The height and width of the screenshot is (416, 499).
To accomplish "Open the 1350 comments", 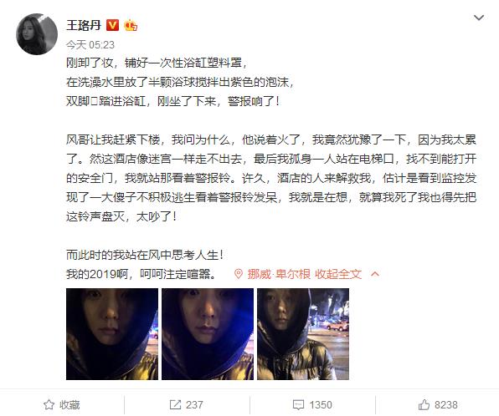I will [321, 405].
